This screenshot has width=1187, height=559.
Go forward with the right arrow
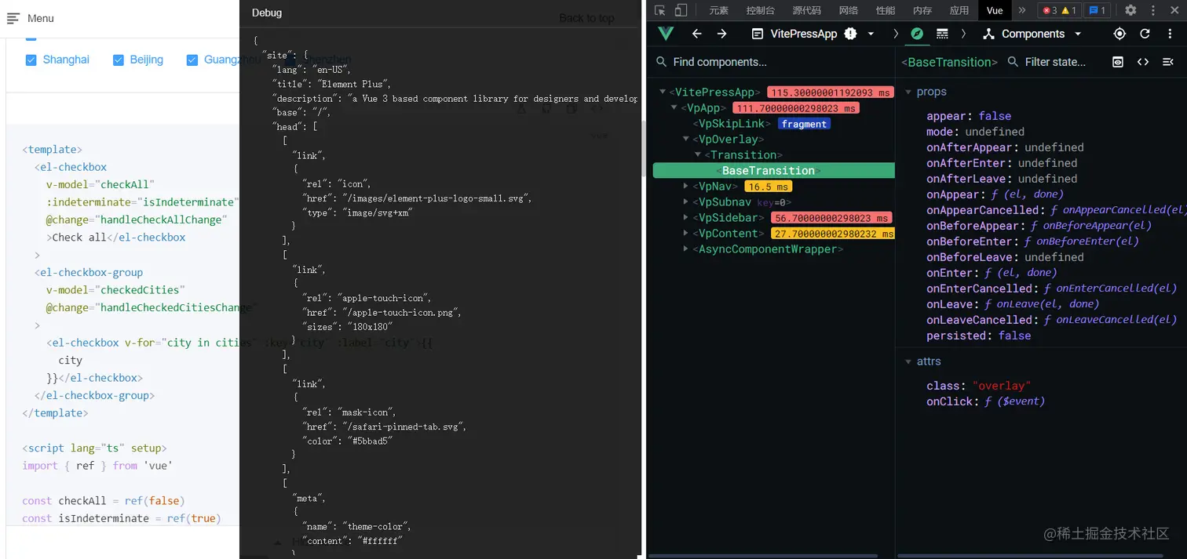click(722, 34)
